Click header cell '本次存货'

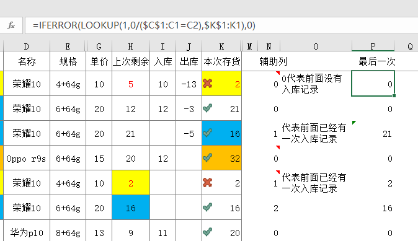click(x=221, y=61)
